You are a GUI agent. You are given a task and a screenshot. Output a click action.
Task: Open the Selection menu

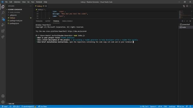pos(17,2)
